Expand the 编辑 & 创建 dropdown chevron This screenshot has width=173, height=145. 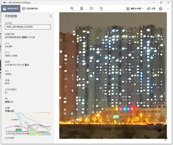[143, 9]
